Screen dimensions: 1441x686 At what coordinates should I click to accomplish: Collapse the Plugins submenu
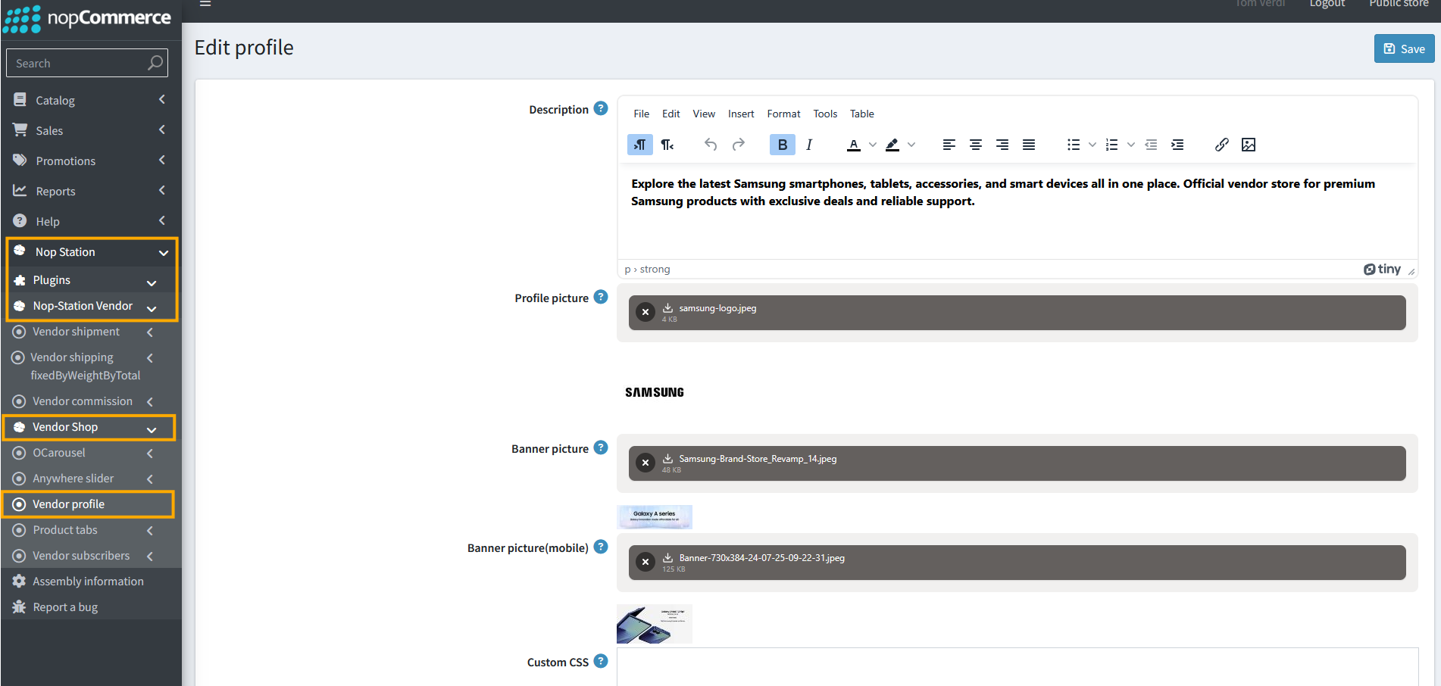point(91,280)
